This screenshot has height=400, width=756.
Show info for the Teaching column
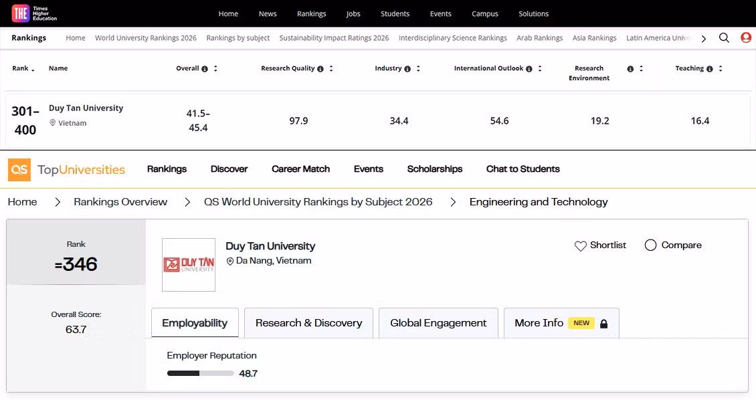[x=710, y=69]
